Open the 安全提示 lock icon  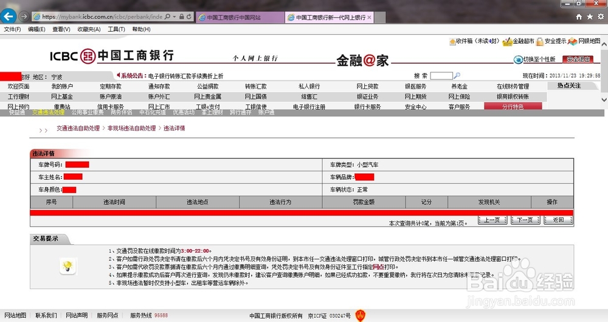coord(540,41)
